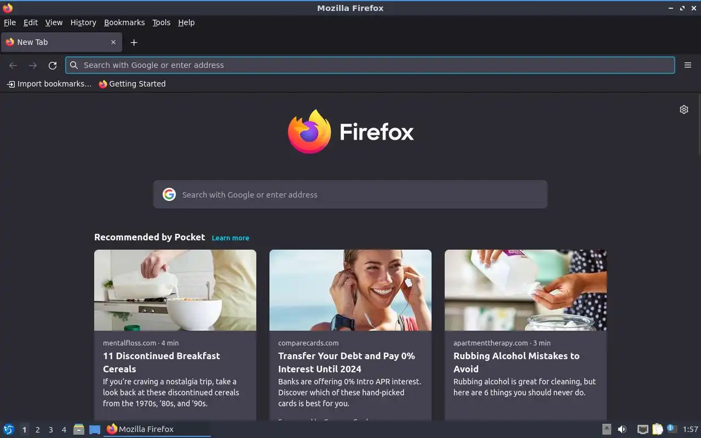The image size is (701, 438).
Task: Click the network tray icon
Action: coord(642,429)
